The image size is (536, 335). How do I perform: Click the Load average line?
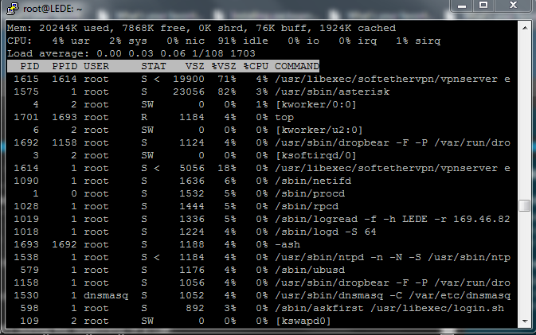(131, 53)
